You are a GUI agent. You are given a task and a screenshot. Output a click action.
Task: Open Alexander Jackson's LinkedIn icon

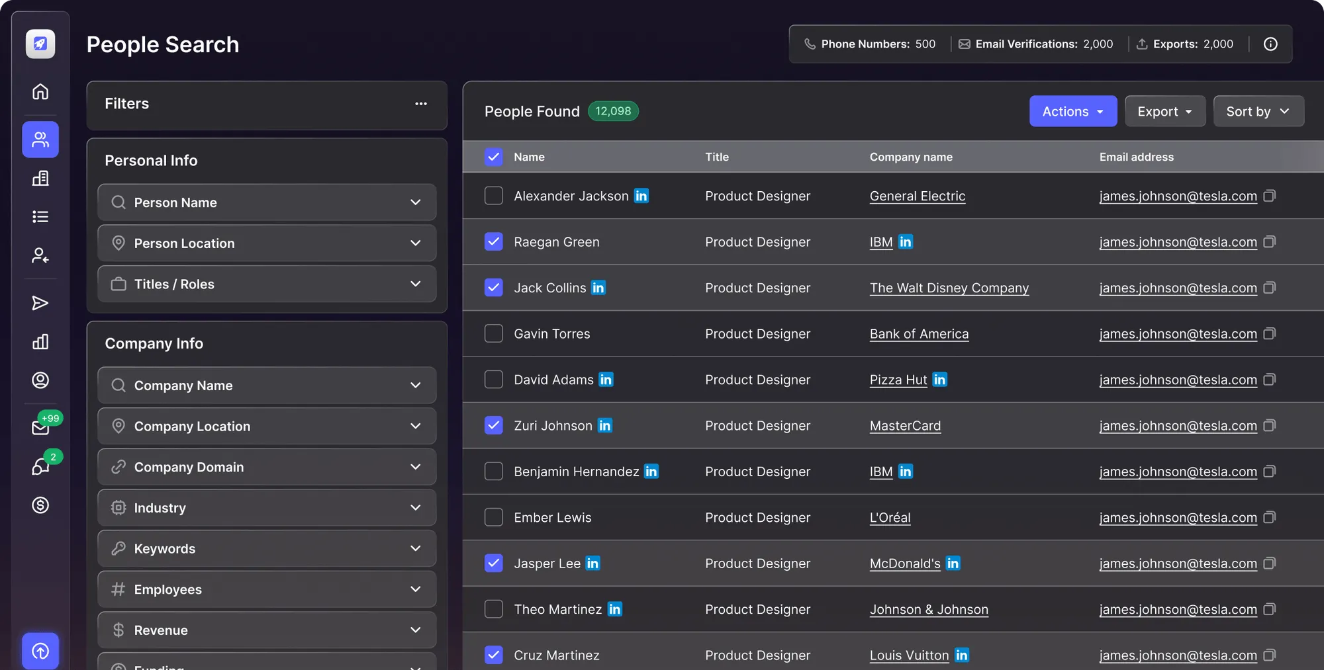click(641, 196)
